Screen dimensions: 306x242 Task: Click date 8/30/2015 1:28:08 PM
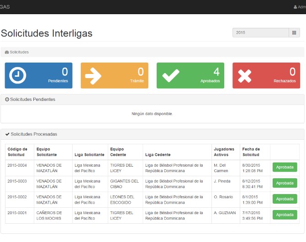coord(252,168)
